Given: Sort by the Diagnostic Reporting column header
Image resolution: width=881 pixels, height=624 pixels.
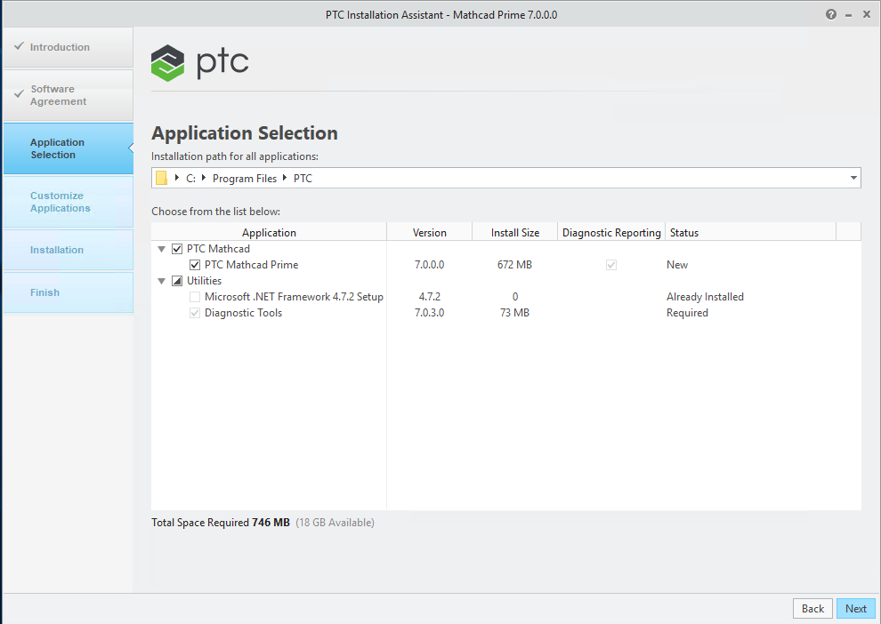Looking at the screenshot, I should [611, 232].
